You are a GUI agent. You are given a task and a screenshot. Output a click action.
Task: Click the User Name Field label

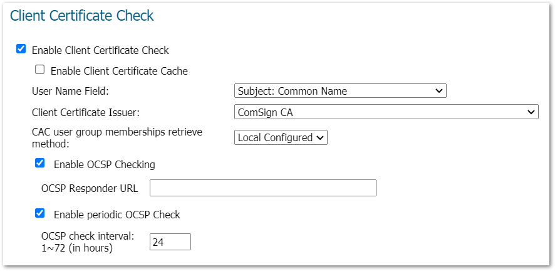point(70,92)
